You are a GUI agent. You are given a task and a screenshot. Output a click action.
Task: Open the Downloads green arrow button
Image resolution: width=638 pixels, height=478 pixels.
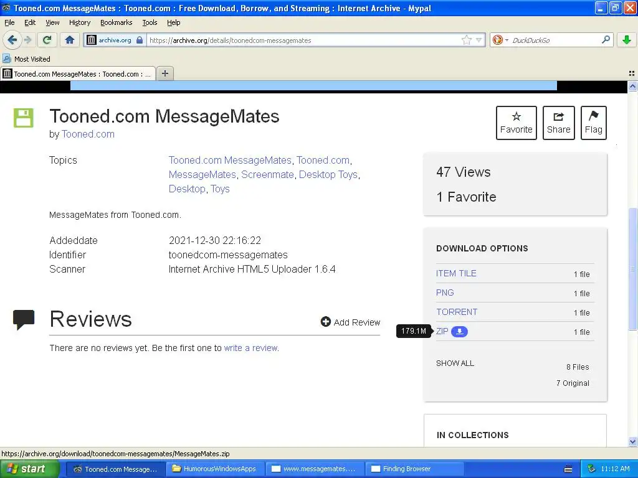(x=627, y=40)
